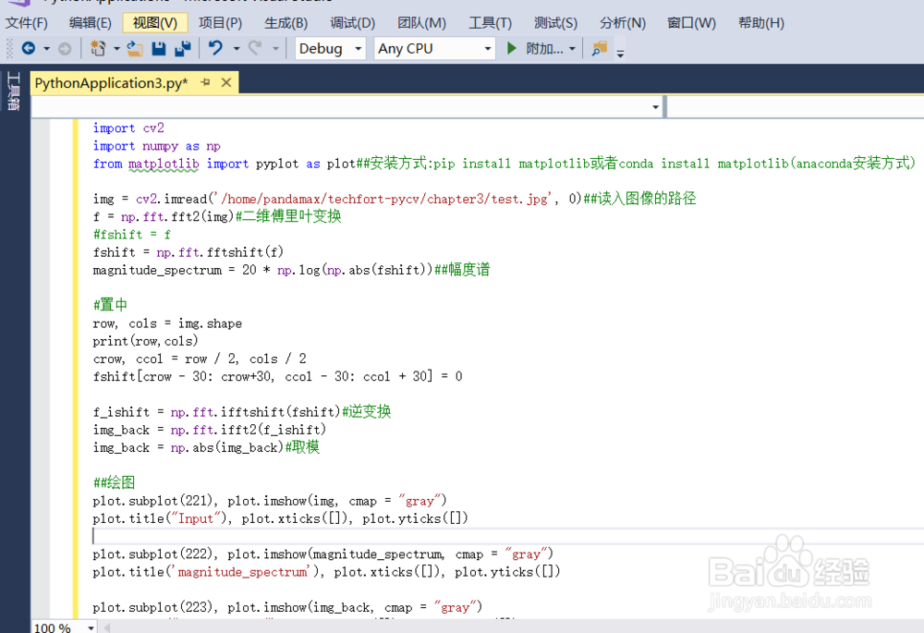Click the Redo icon

[x=255, y=48]
